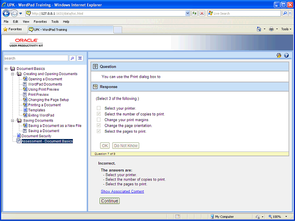The image size is (295, 221).
Task: Open the Saving a Document question
Action: [x=44, y=131]
